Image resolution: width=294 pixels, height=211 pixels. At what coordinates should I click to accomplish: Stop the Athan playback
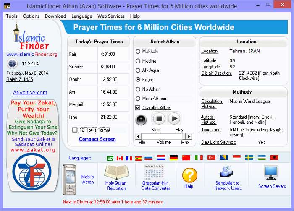(x=158, y=119)
